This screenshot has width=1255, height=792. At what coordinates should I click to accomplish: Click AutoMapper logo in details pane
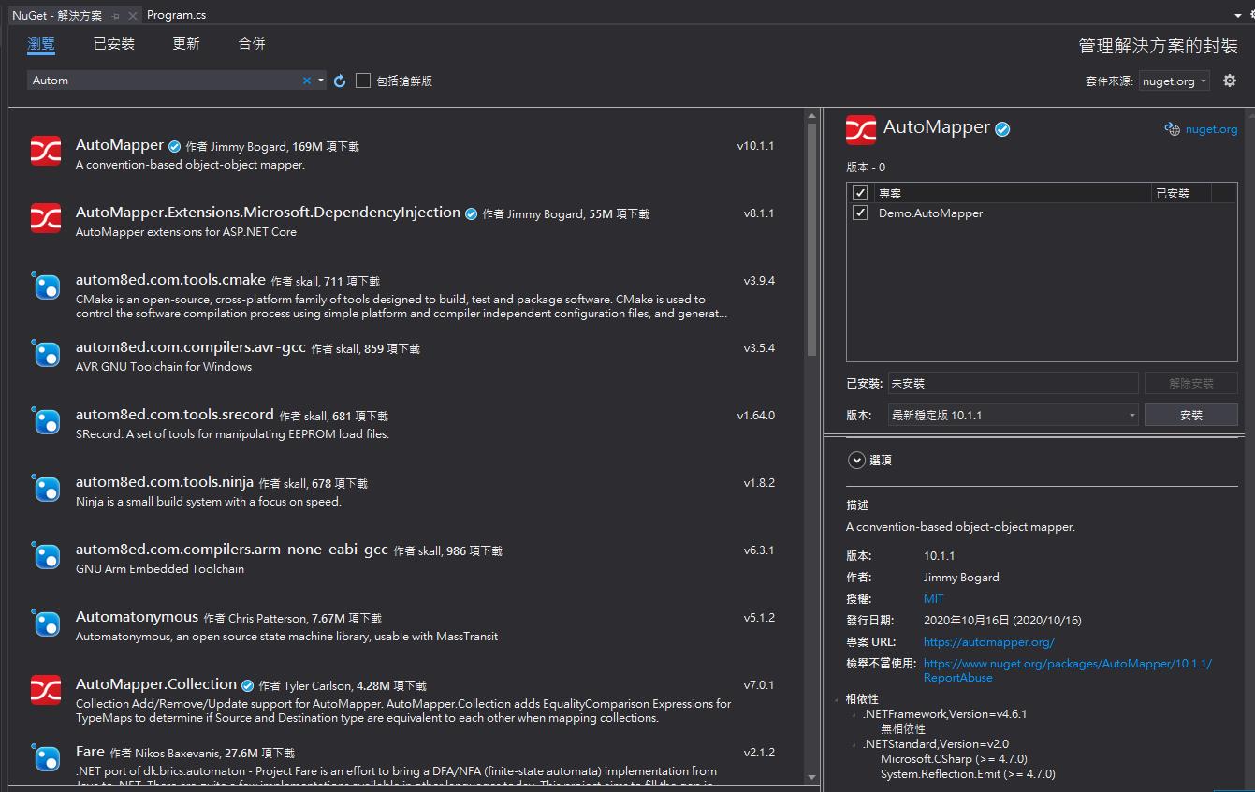pyautogui.click(x=861, y=129)
